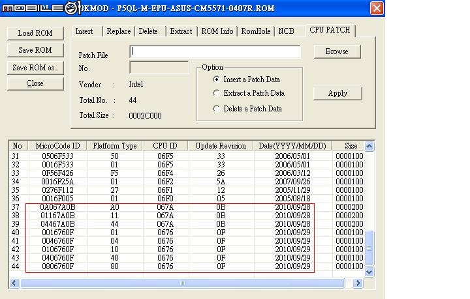The image size is (470, 299).
Task: Click the Total Size value 0002C000
Action: (x=145, y=116)
